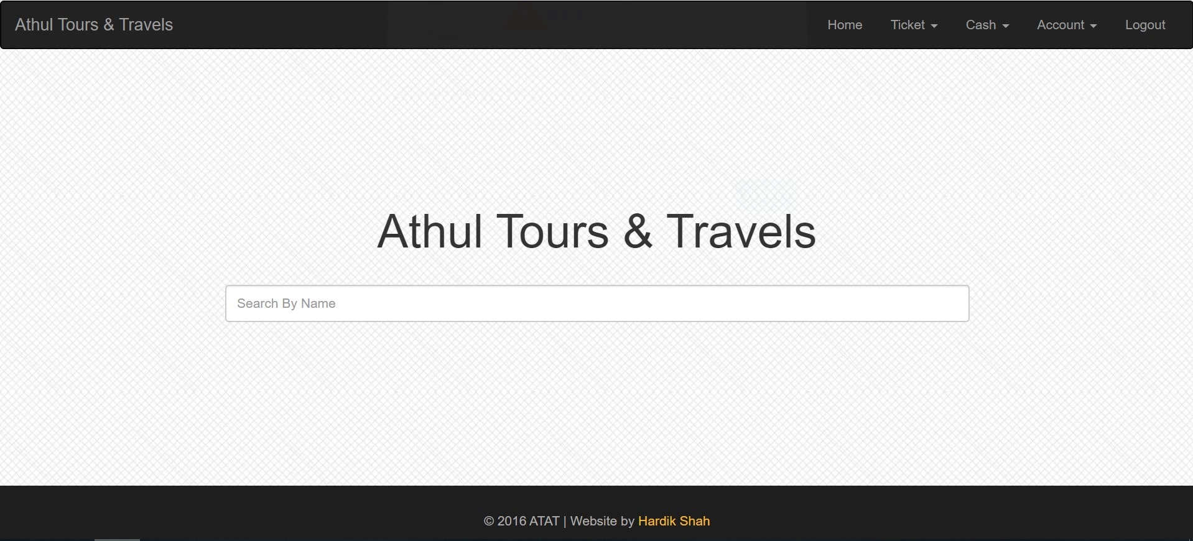Focus the Search By Name field
Viewport: 1193px width, 541px height.
click(596, 303)
